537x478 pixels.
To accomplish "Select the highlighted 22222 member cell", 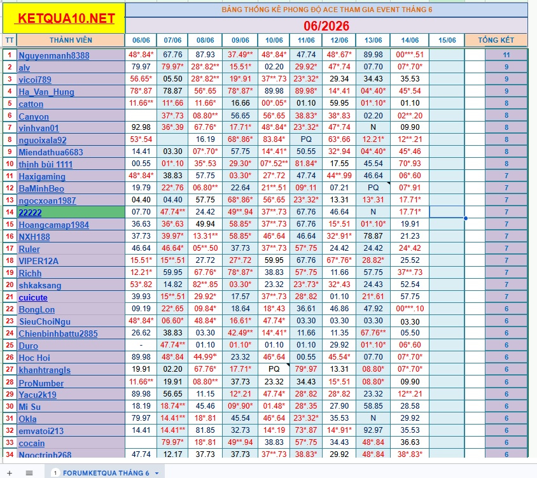I will pos(71,213).
